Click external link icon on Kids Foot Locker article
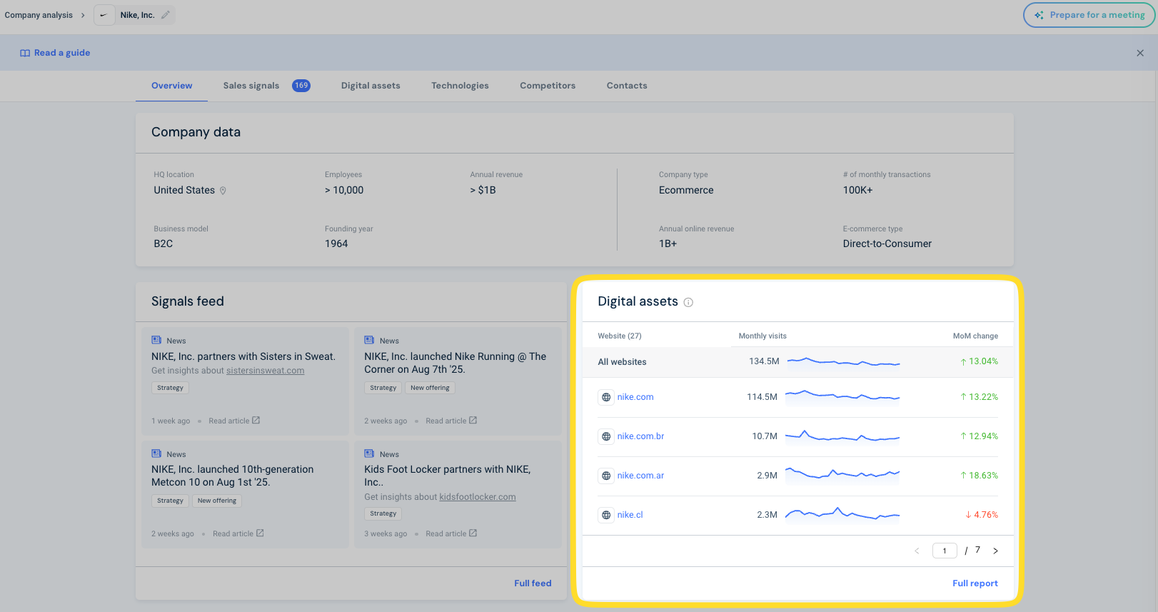This screenshot has width=1158, height=612. pos(473,533)
